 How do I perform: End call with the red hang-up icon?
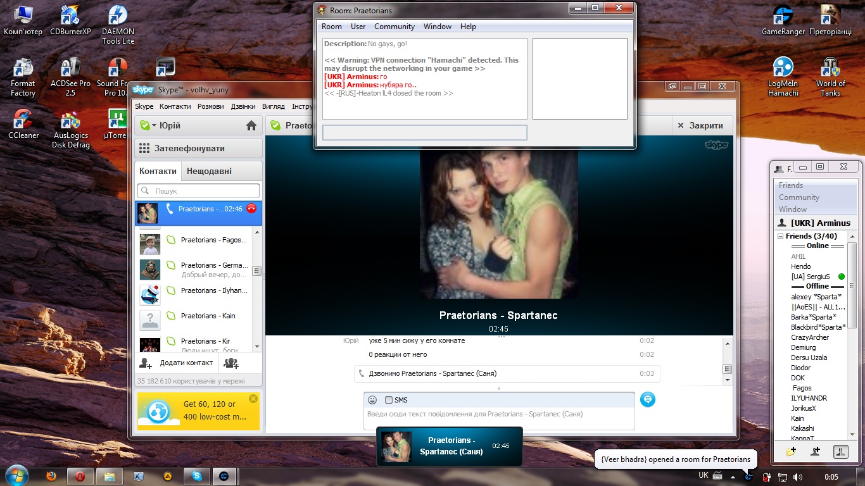click(251, 208)
